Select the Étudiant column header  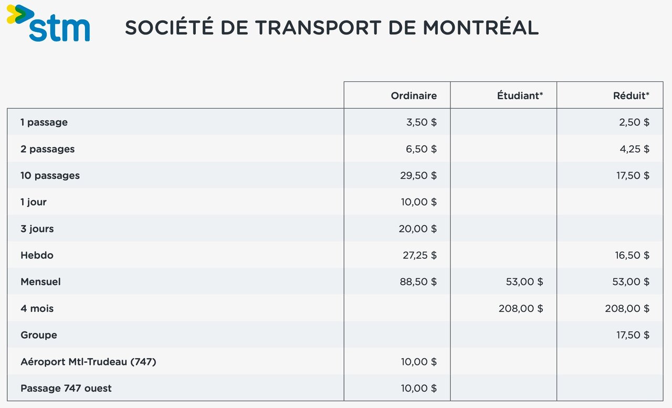[x=520, y=96]
